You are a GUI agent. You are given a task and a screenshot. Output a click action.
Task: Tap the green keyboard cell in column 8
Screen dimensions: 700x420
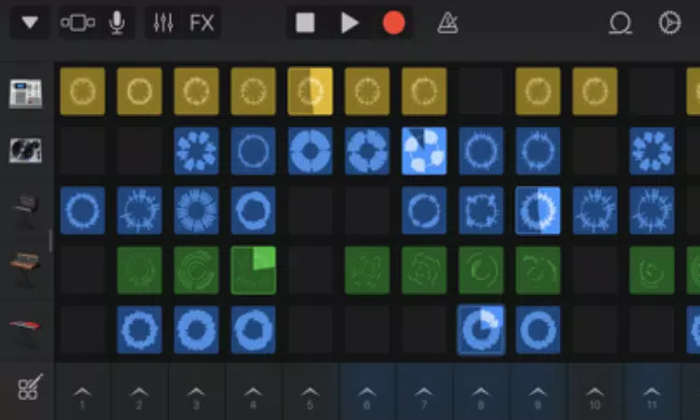(481, 271)
